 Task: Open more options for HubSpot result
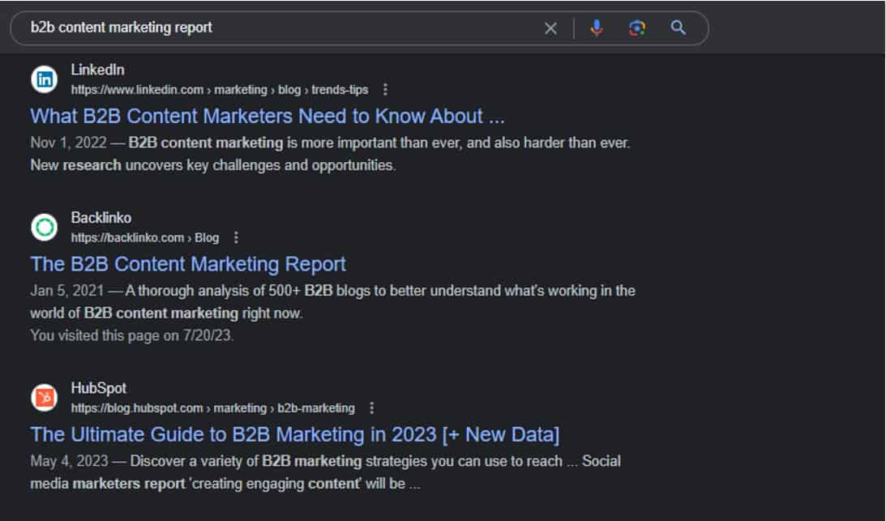tap(371, 408)
